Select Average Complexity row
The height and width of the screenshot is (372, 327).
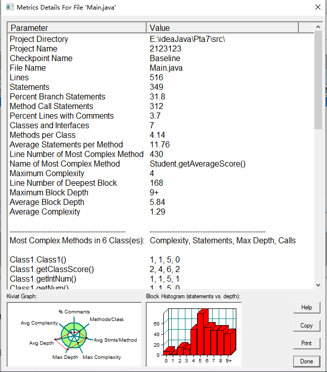coord(161,211)
